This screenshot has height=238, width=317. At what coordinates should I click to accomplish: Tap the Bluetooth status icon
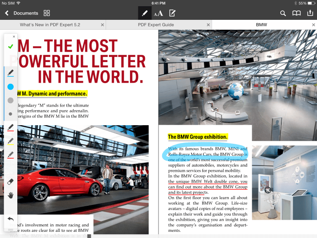click(296, 3)
